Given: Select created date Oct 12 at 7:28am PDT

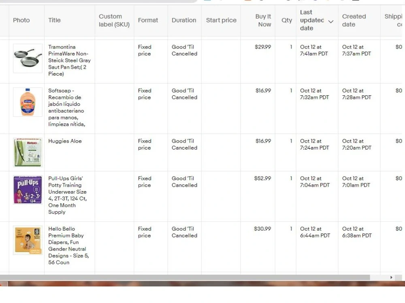Looking at the screenshot, I should click(357, 94).
